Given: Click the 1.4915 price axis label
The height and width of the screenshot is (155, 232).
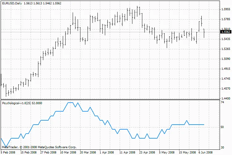Looking at the screenshot, I should tap(226, 69).
